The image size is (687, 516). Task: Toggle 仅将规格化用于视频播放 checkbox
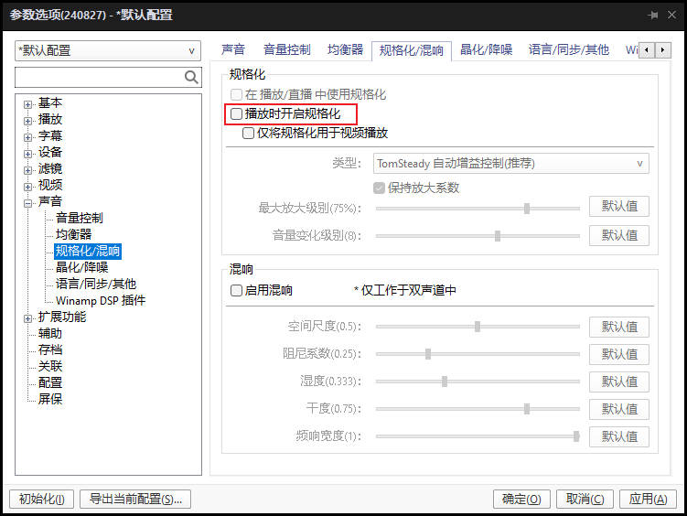click(248, 134)
